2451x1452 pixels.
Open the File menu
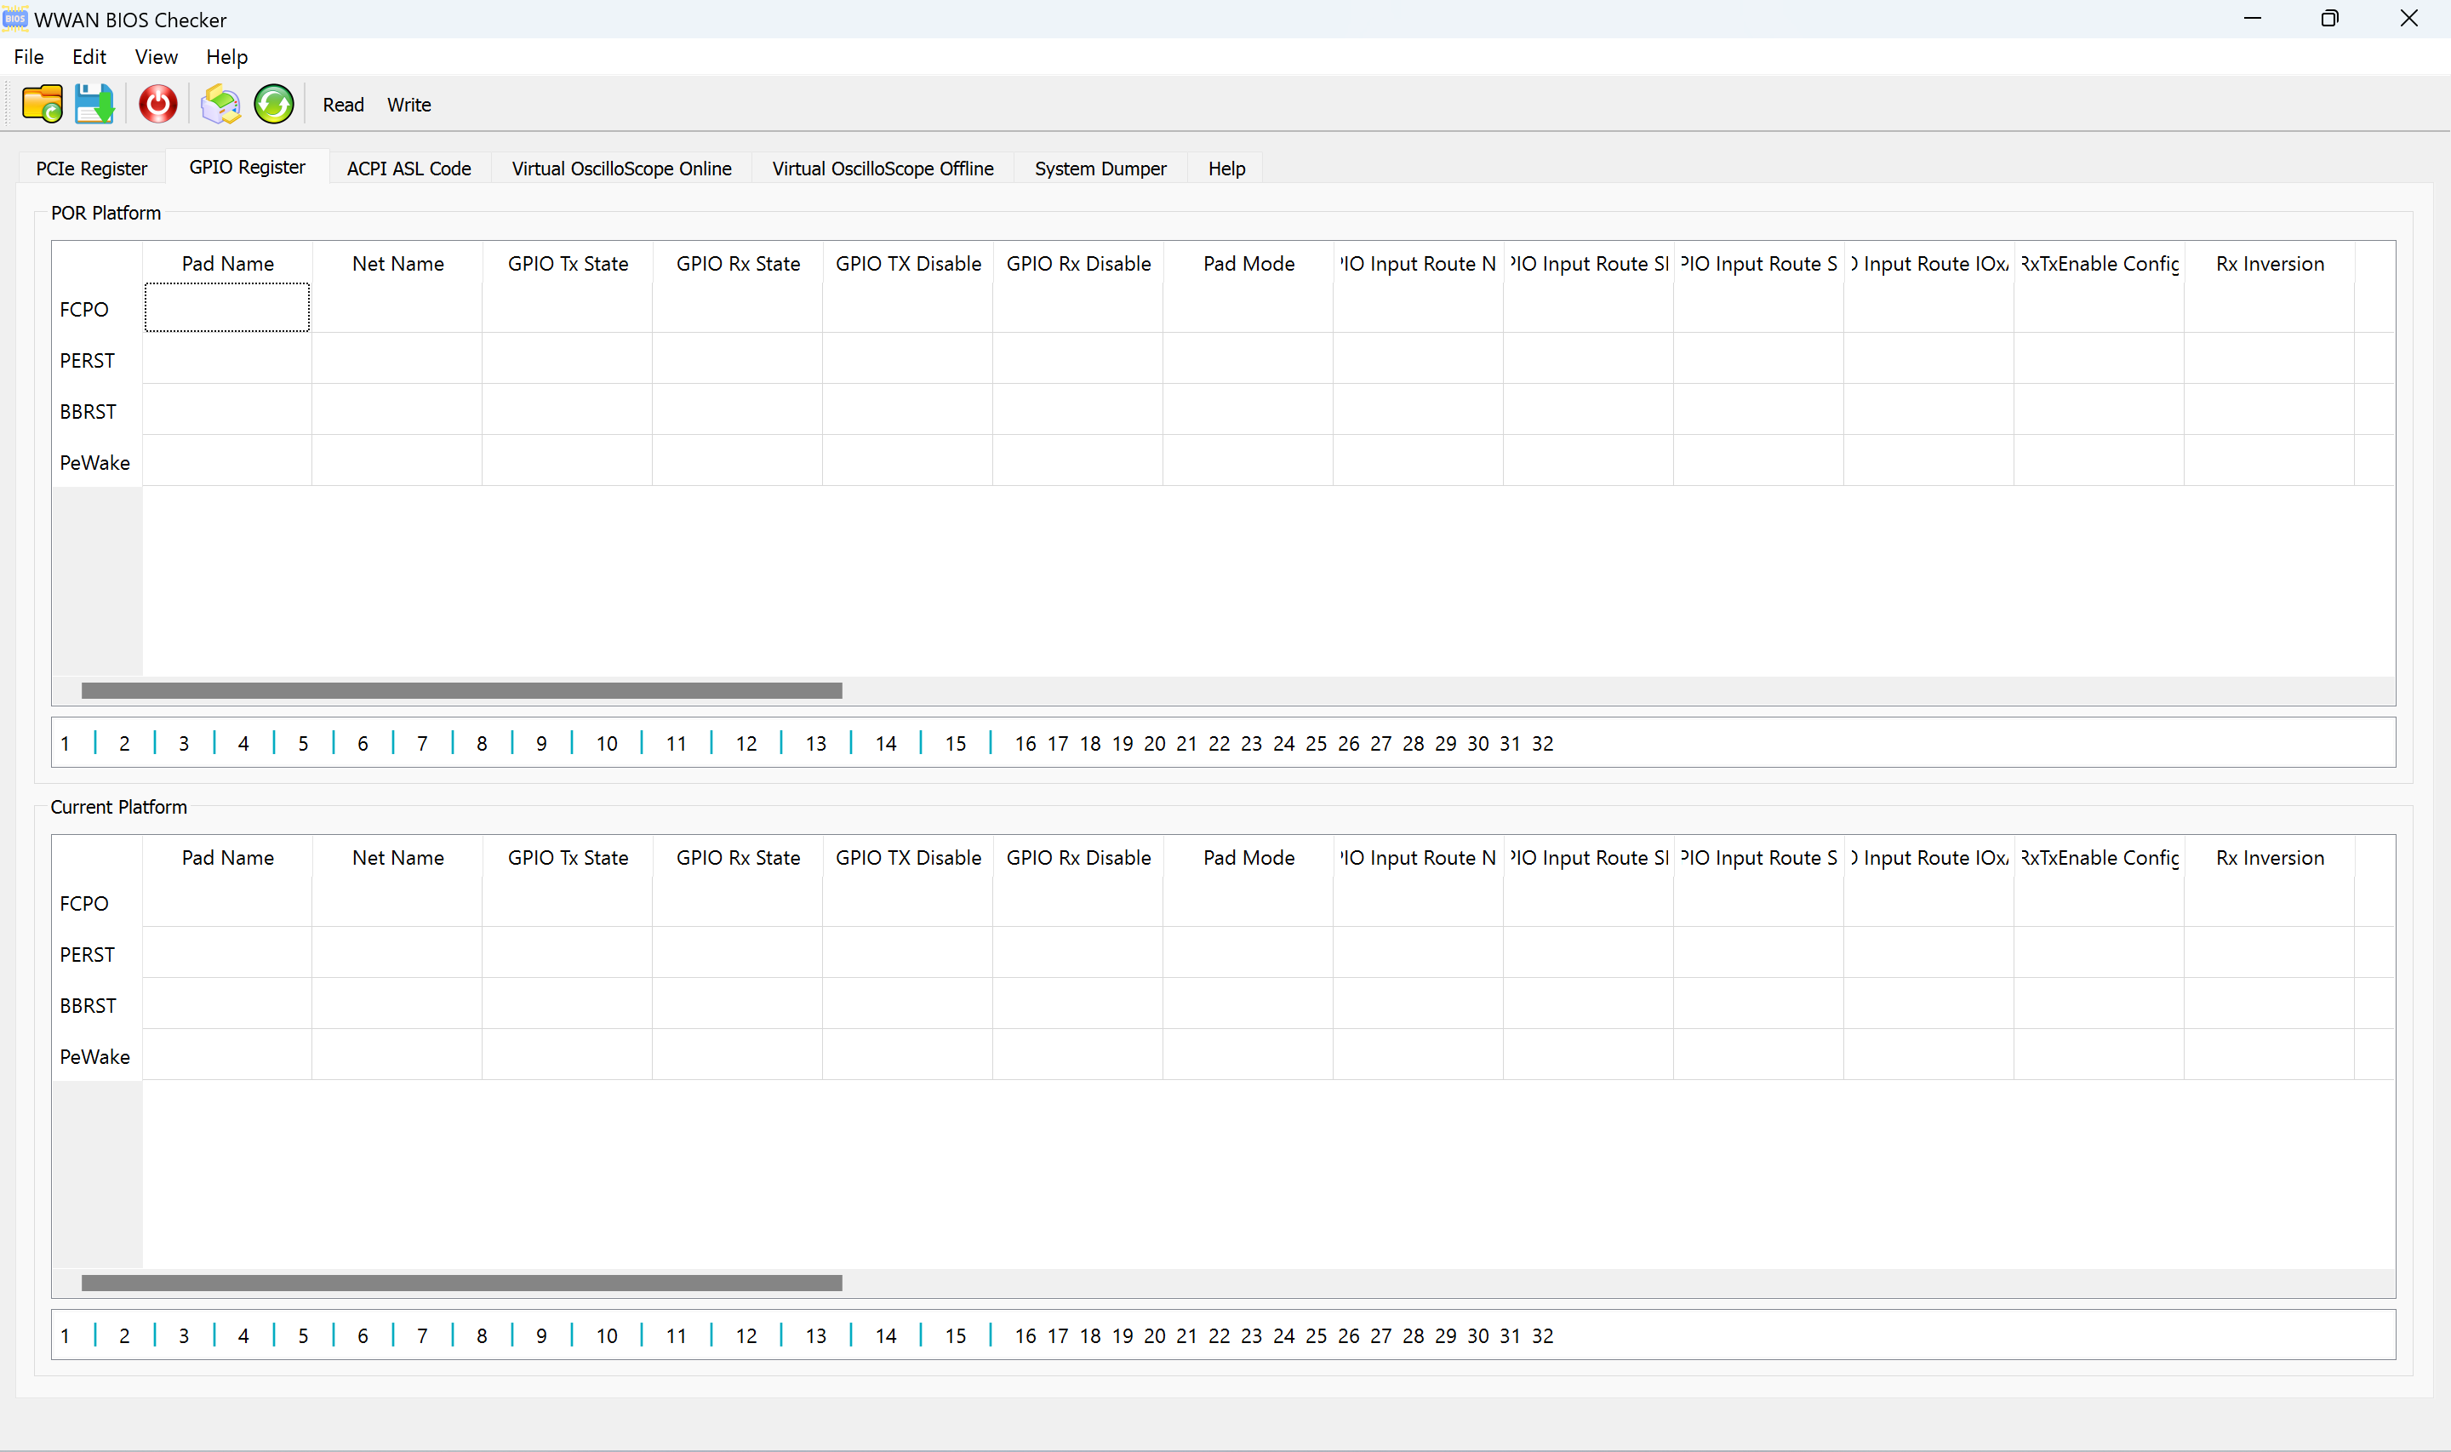click(x=28, y=57)
